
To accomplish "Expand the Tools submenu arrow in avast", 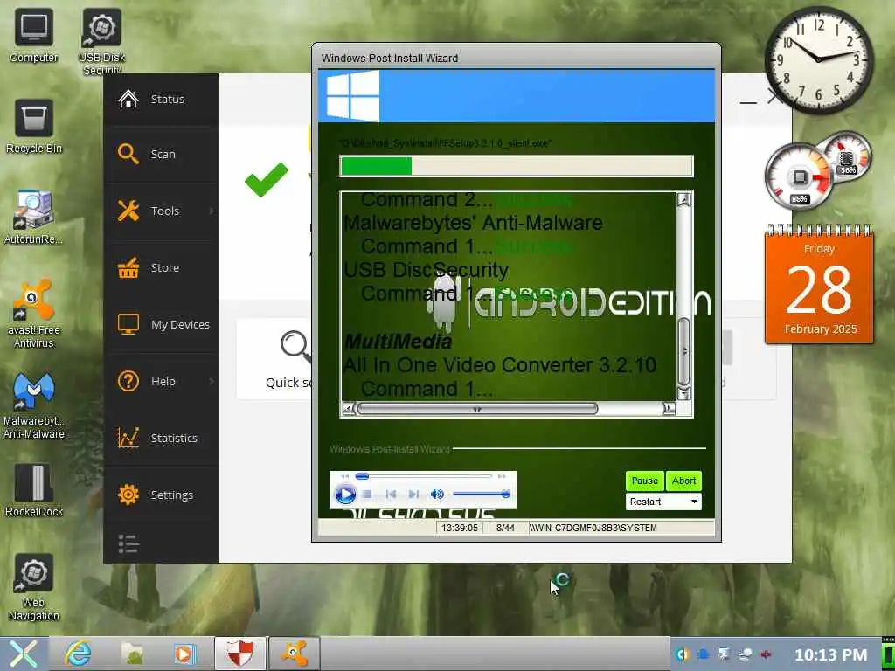I will 212,211.
